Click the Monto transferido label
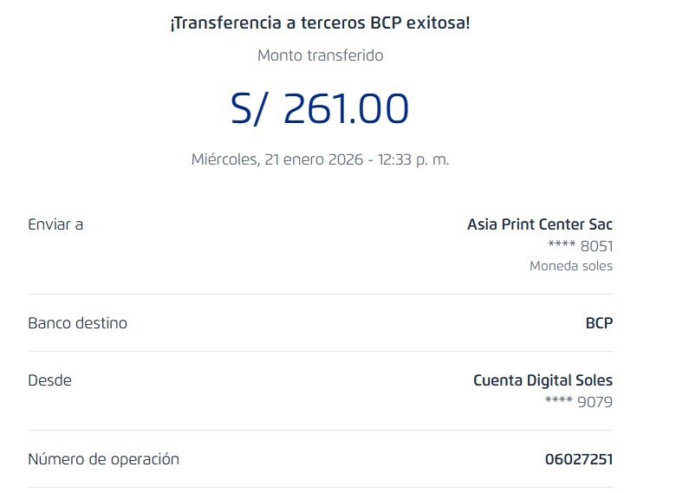The image size is (676, 493). [x=320, y=55]
